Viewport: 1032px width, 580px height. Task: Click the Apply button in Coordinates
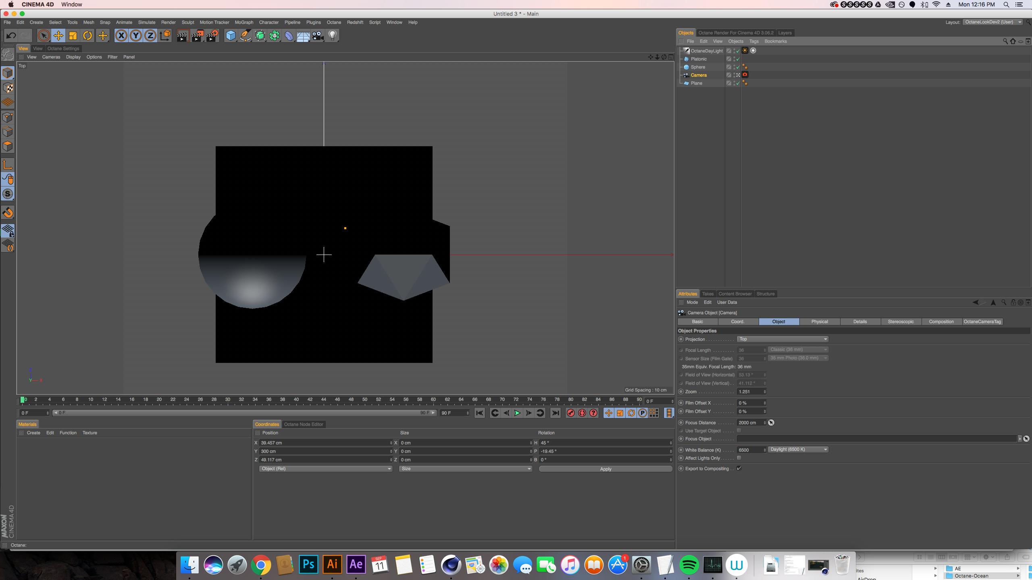(x=605, y=469)
